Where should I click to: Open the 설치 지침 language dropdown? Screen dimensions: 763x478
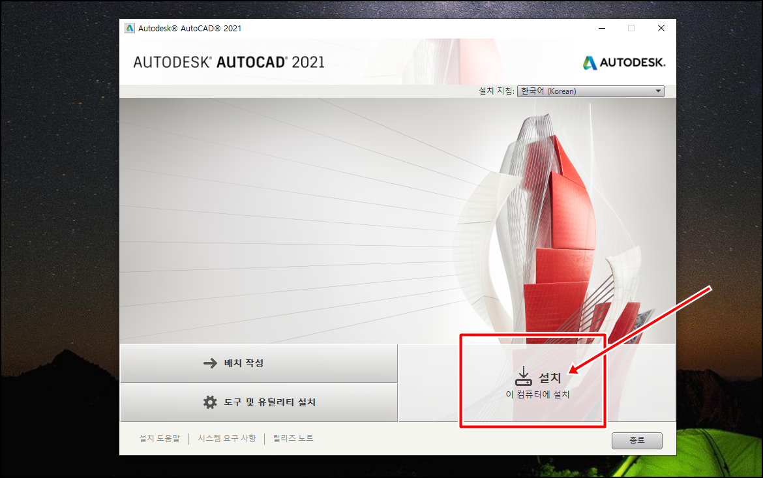(590, 91)
